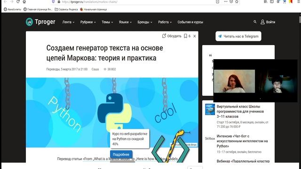Open the site security lock icon
This screenshot has height=169, width=301.
point(59,2)
